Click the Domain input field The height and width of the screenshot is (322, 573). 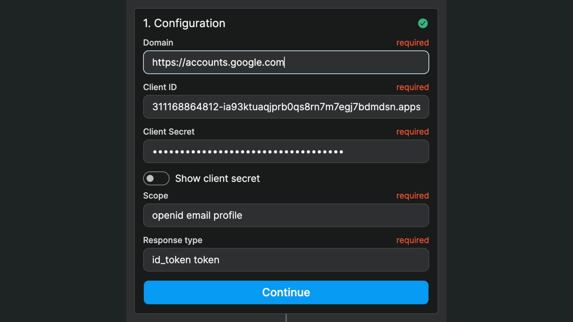coord(286,62)
